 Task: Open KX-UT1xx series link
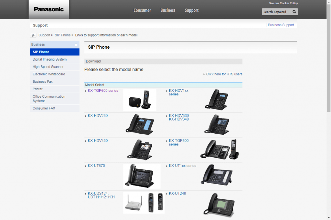(x=183, y=166)
